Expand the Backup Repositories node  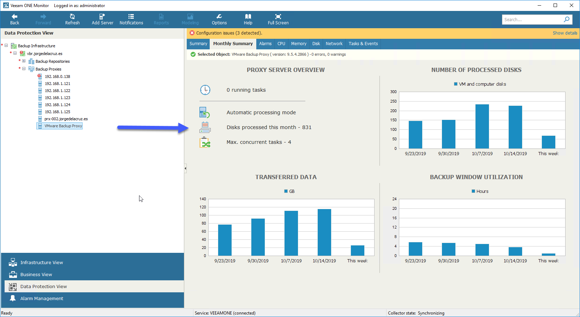(24, 61)
